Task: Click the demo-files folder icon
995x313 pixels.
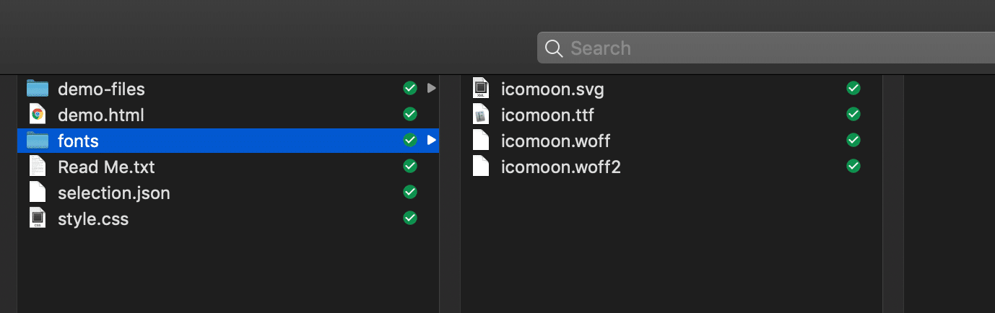Action: click(38, 89)
